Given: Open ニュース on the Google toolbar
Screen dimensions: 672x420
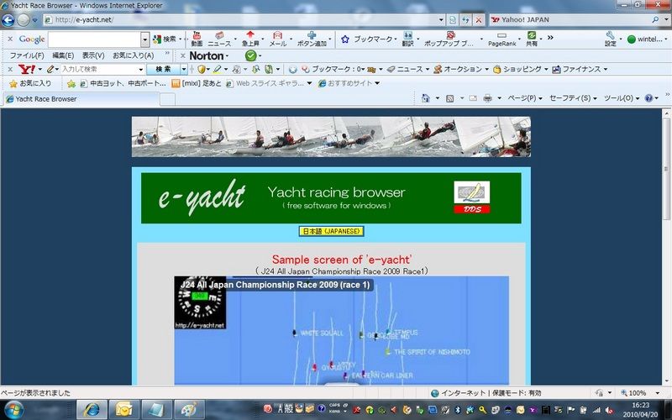Looking at the screenshot, I should pyautogui.click(x=219, y=39).
